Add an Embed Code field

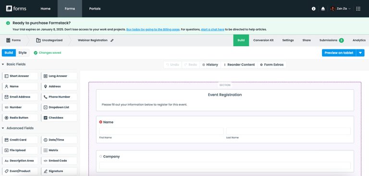(x=59, y=161)
